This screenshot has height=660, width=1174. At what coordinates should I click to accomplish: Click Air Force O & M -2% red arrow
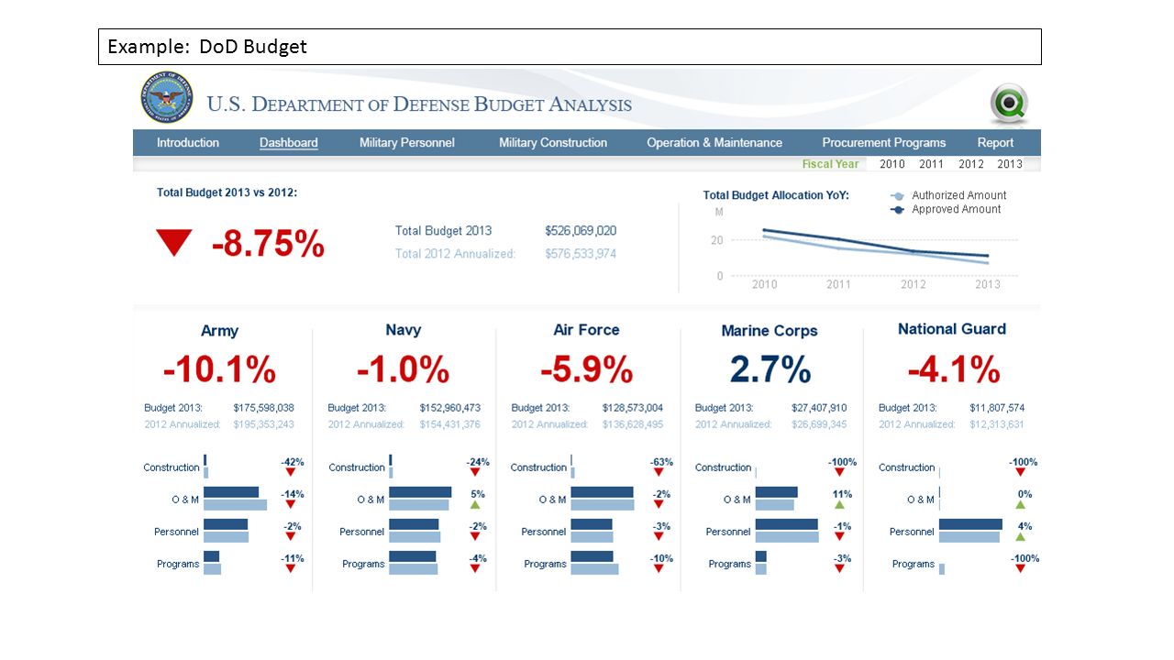tap(659, 504)
